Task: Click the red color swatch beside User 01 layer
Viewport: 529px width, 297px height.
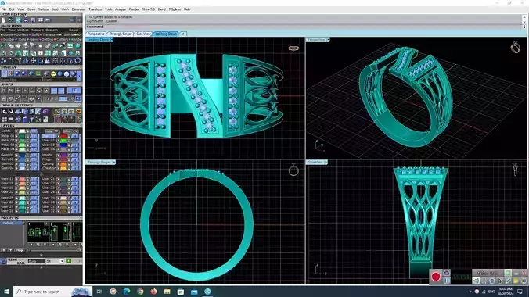Action: tap(63, 136)
